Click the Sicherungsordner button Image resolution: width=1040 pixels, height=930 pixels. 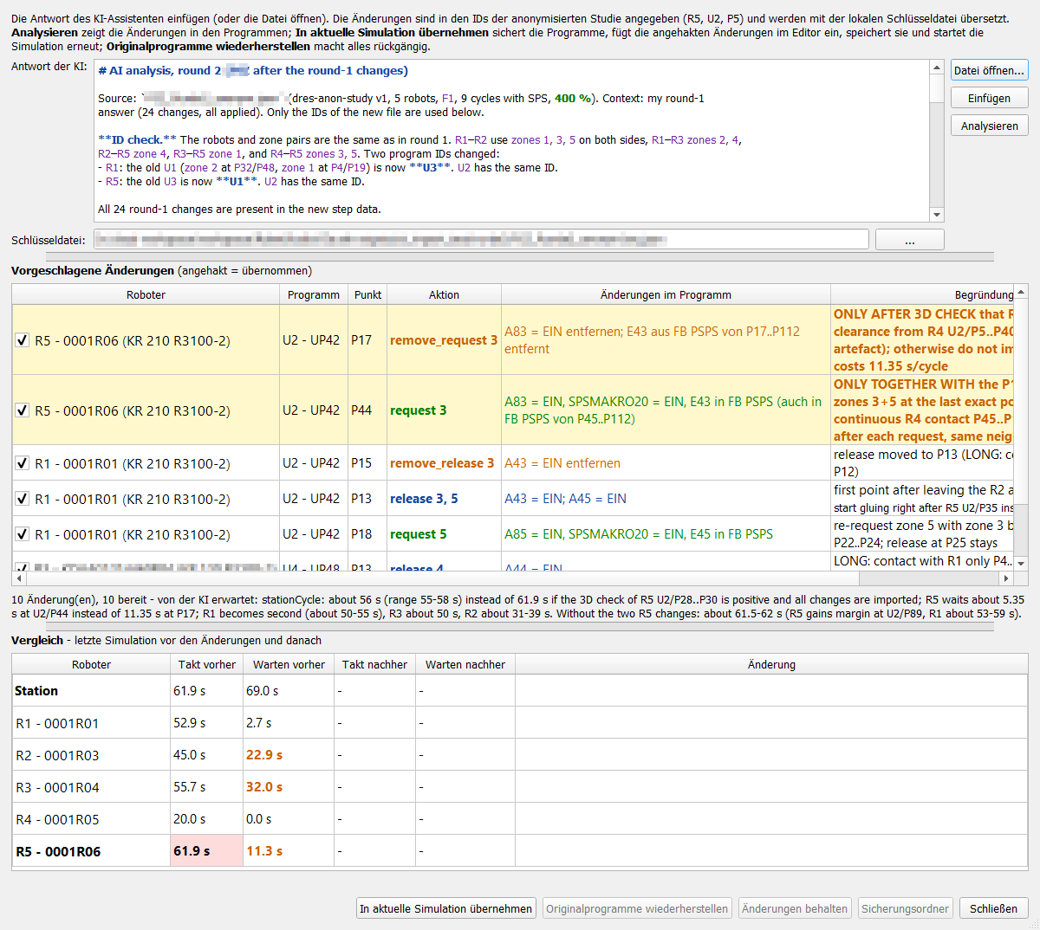pos(905,908)
